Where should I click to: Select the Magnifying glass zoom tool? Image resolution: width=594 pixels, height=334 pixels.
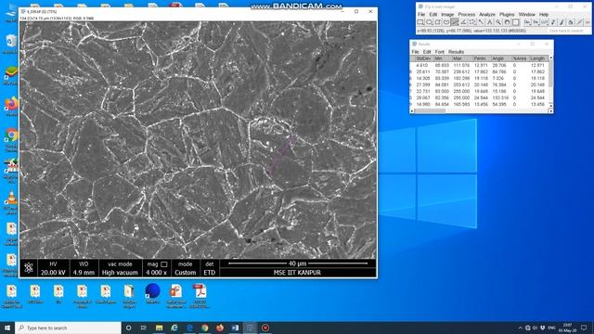tap(498, 22)
